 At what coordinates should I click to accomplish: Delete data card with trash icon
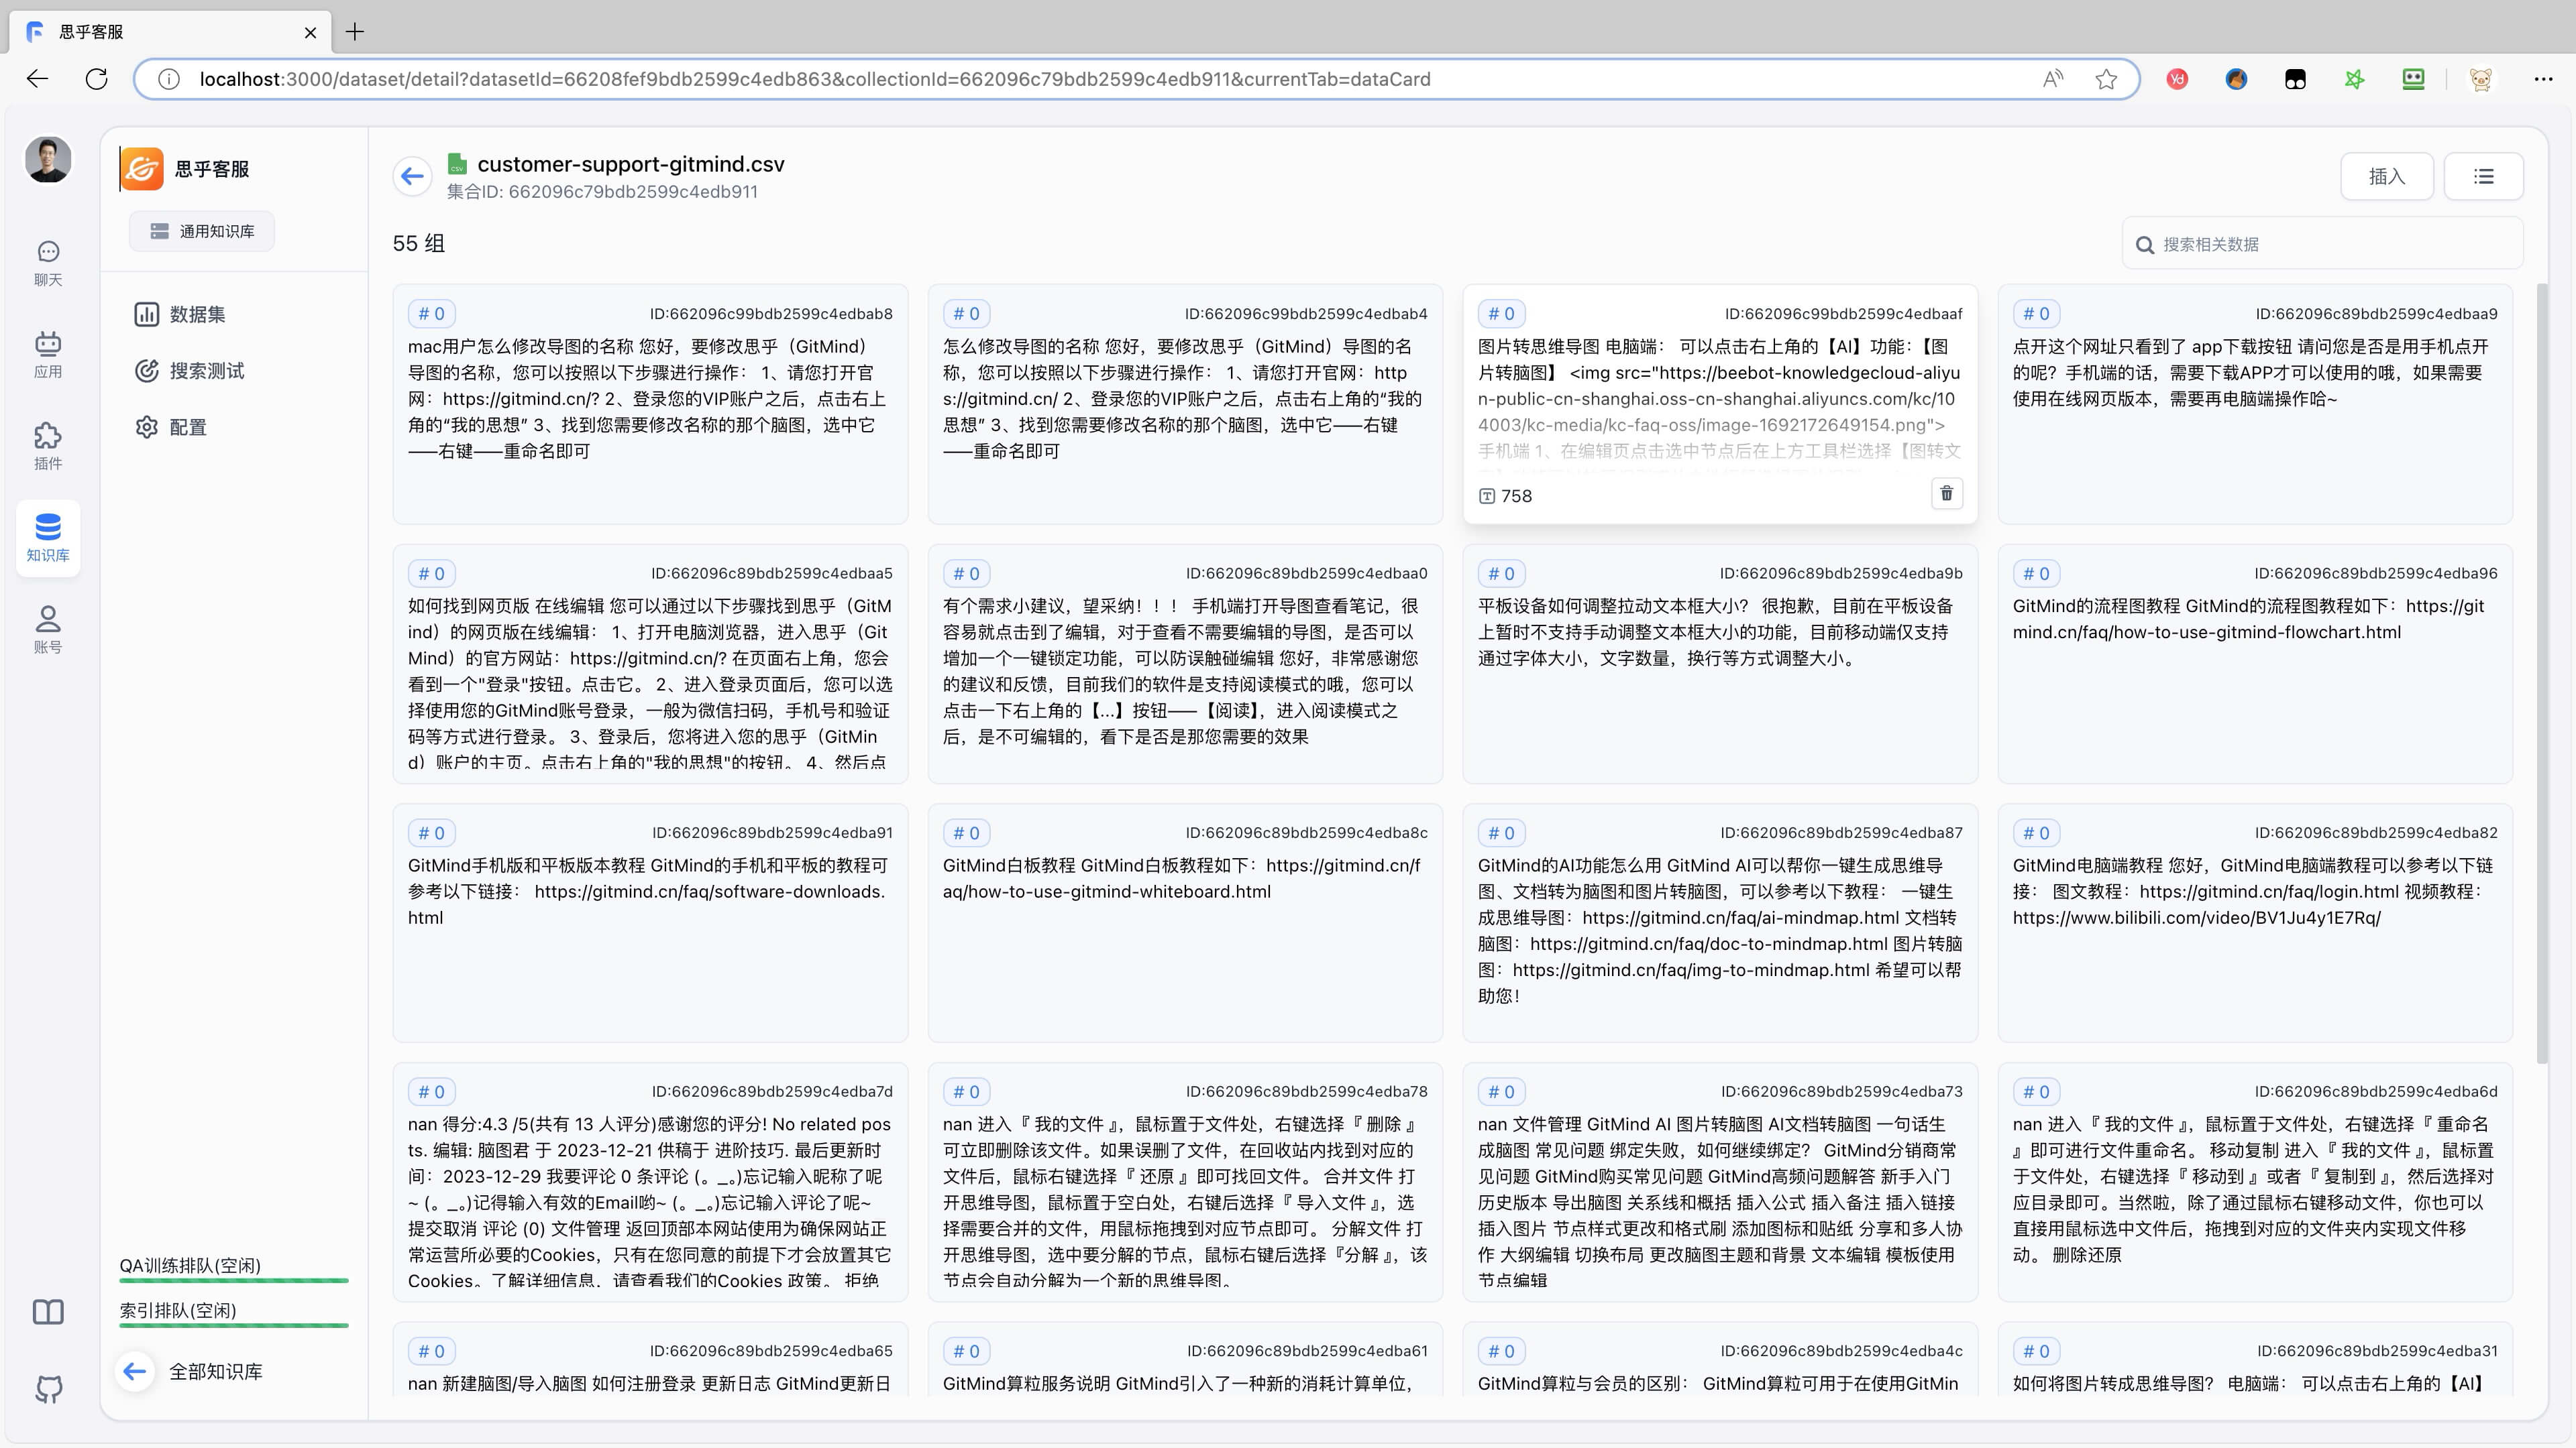click(x=1946, y=493)
